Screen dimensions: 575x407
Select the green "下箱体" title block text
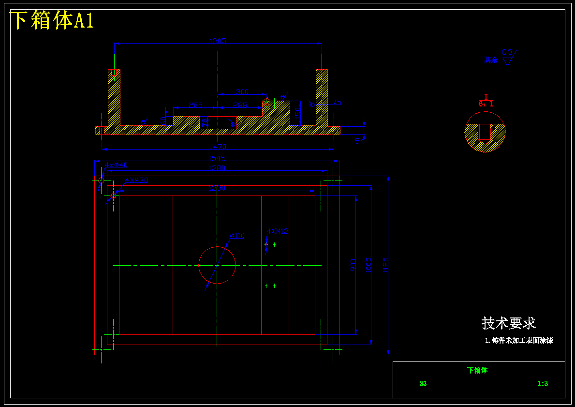click(x=477, y=370)
